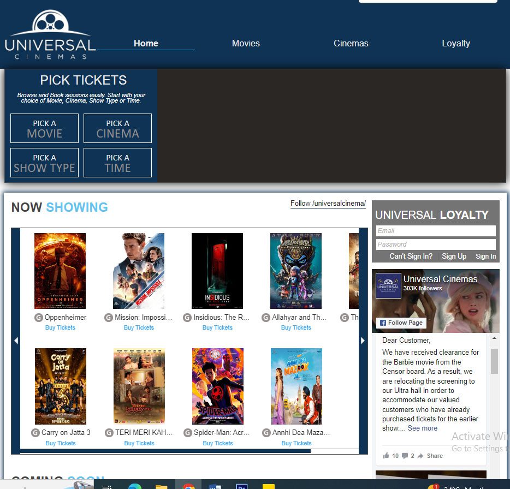Click the G rating icon beside Carry on Jatta 3
Screen dimensions: 510x489
pyautogui.click(x=35, y=433)
